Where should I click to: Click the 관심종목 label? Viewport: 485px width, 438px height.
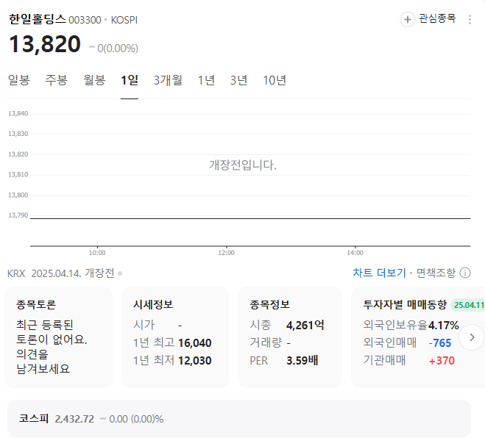437,18
